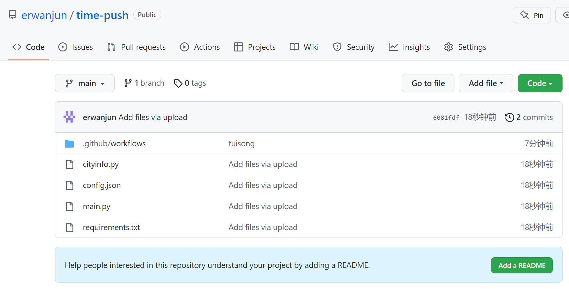
Task: Open commit hash 6081fdf
Action: click(446, 117)
